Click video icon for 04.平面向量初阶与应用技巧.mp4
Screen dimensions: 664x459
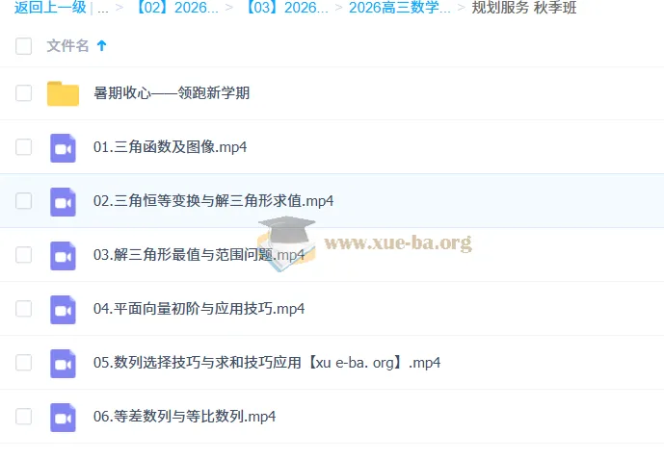pyautogui.click(x=63, y=309)
